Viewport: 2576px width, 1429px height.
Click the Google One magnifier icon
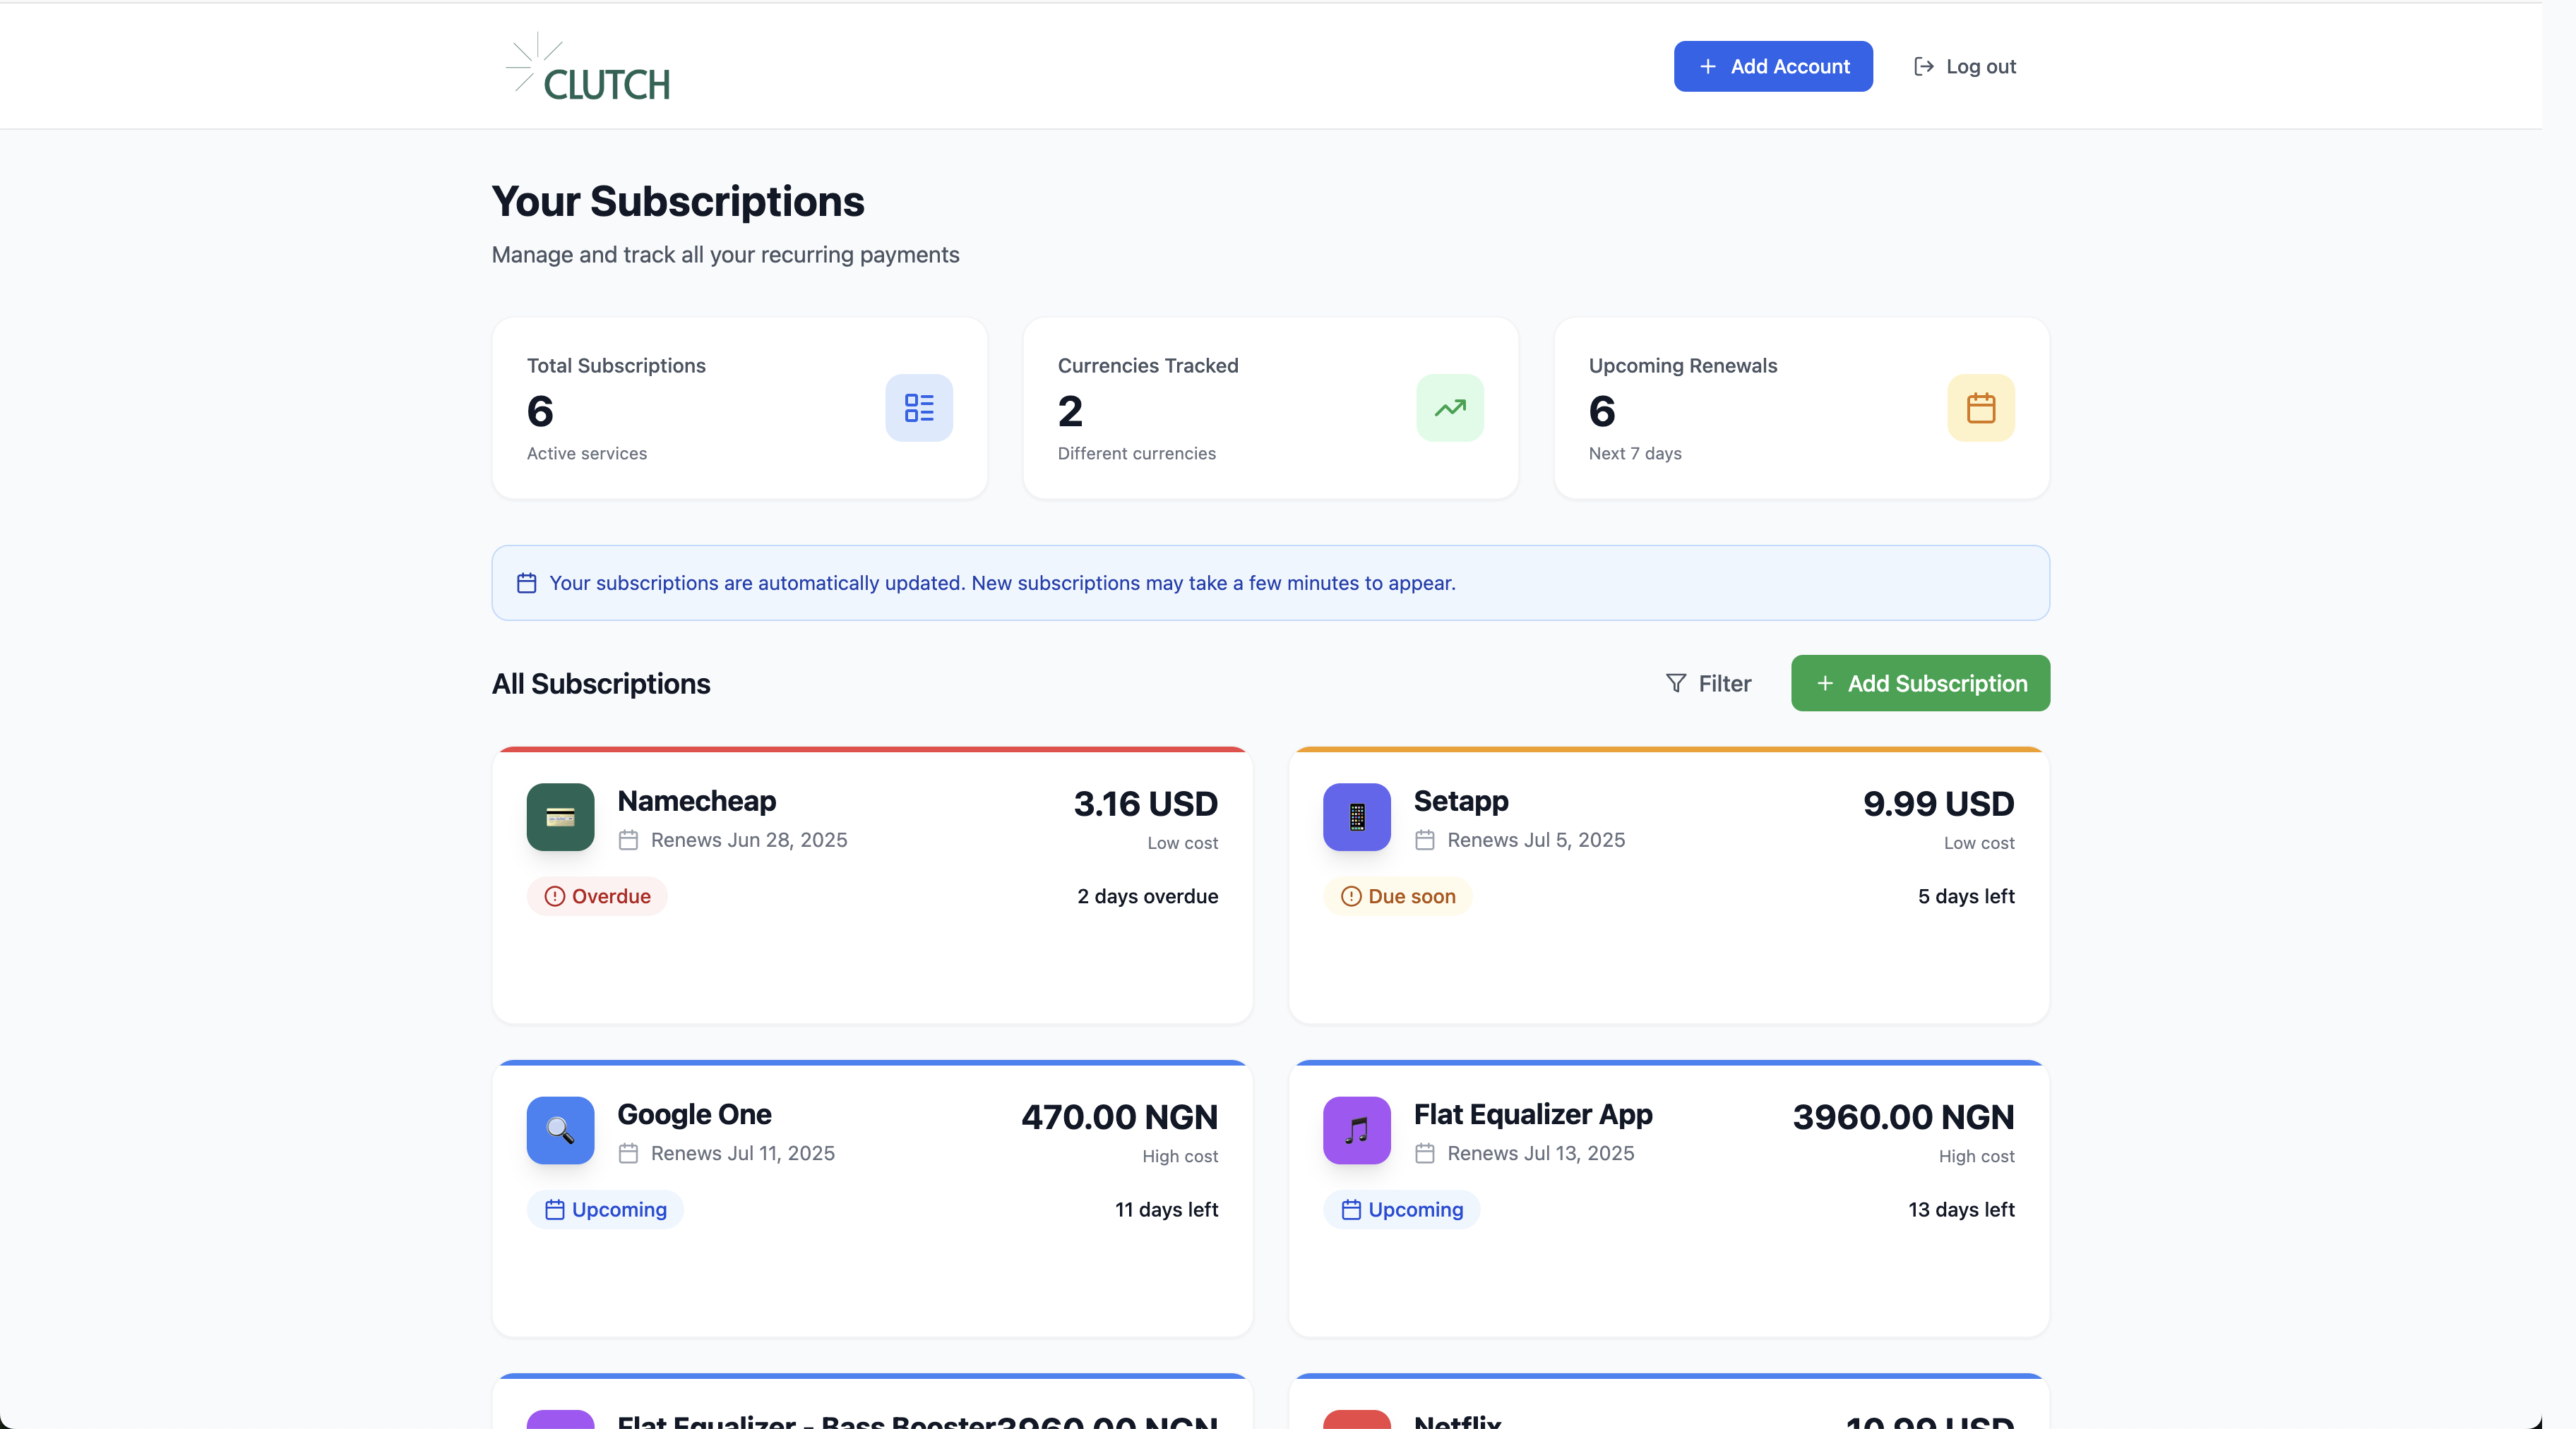tap(560, 1130)
